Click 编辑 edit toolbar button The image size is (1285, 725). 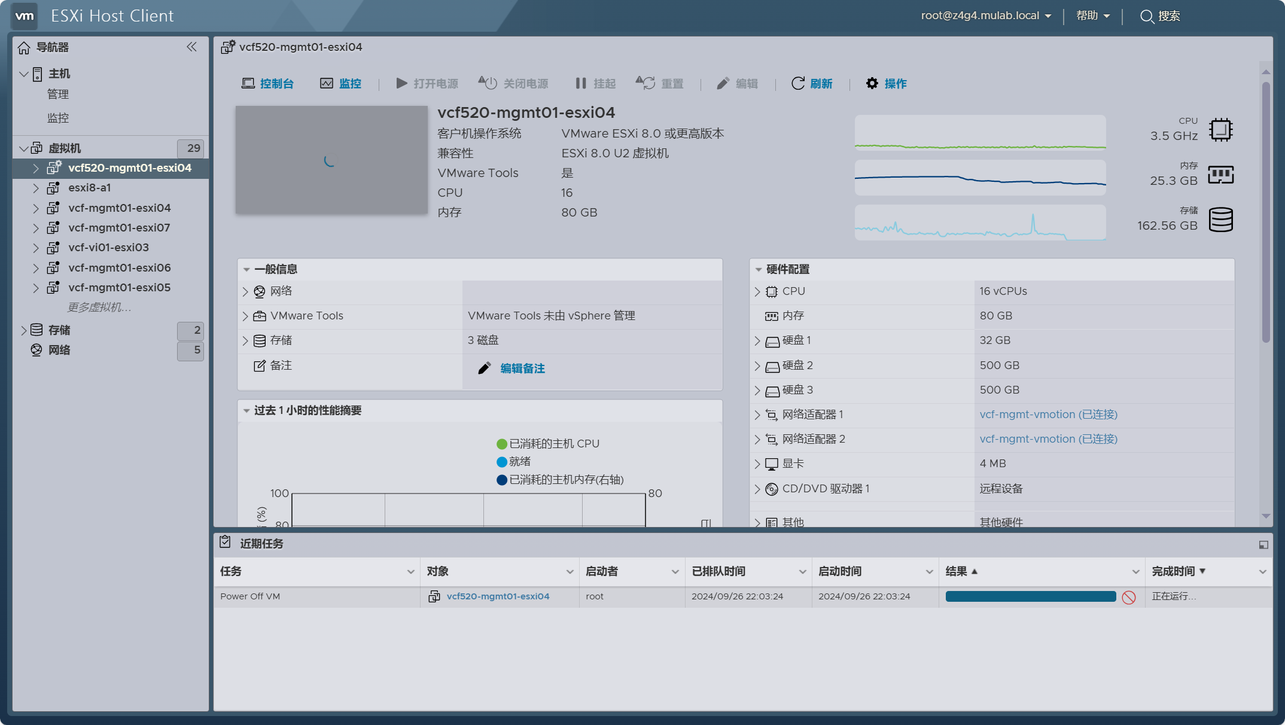coord(737,84)
